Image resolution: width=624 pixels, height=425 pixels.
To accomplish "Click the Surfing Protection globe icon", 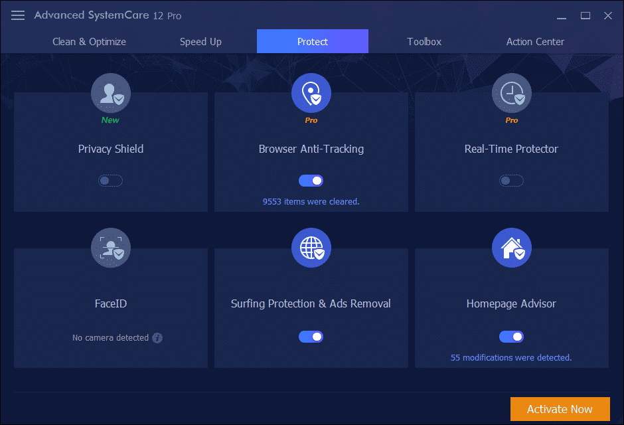I will tap(311, 248).
